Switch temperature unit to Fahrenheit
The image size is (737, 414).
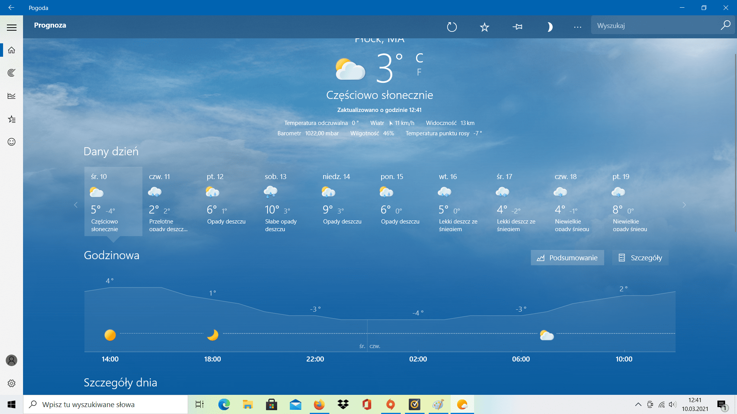coord(419,72)
